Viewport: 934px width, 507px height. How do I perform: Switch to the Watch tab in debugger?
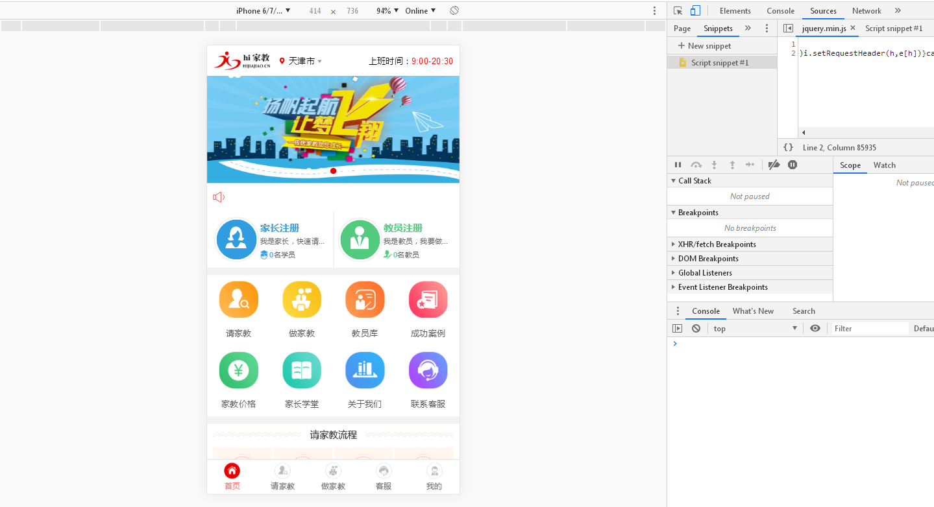tap(884, 165)
